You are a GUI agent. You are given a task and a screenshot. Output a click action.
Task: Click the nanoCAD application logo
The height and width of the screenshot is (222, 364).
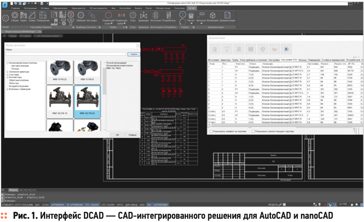(x=4, y=4)
